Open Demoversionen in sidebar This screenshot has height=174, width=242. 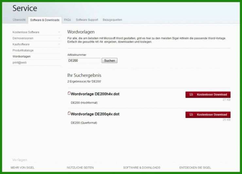[x=23, y=38]
